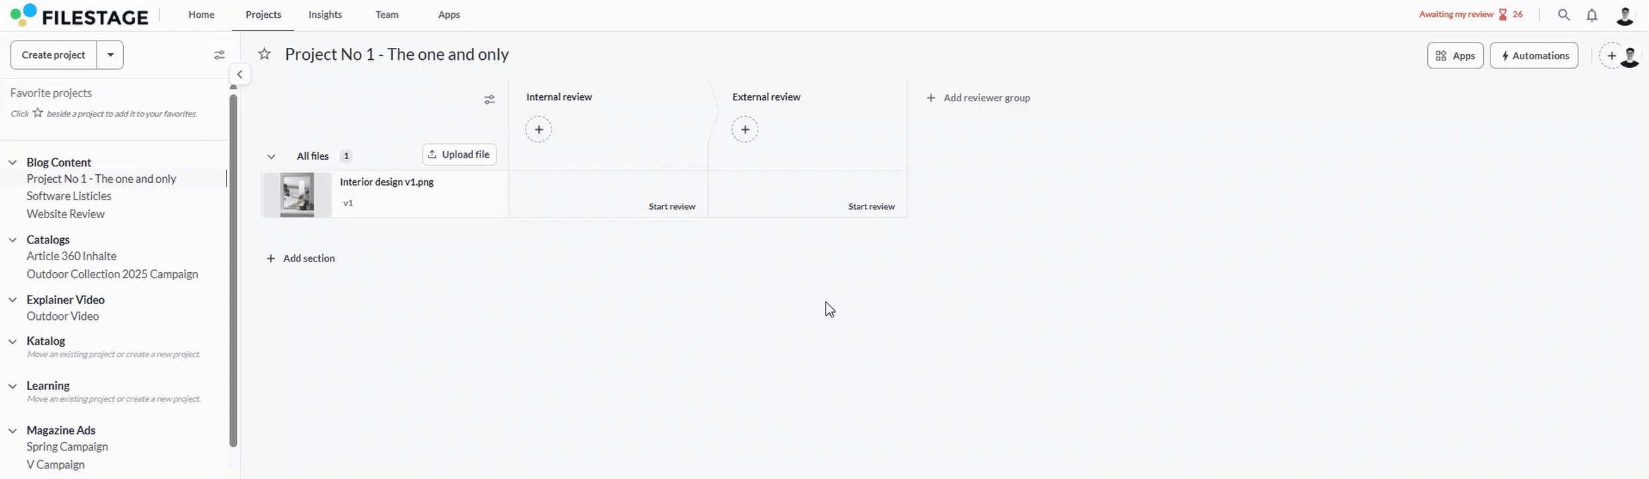The height and width of the screenshot is (479, 1649).
Task: Click sidebar project filter settings icon
Action: 219,55
